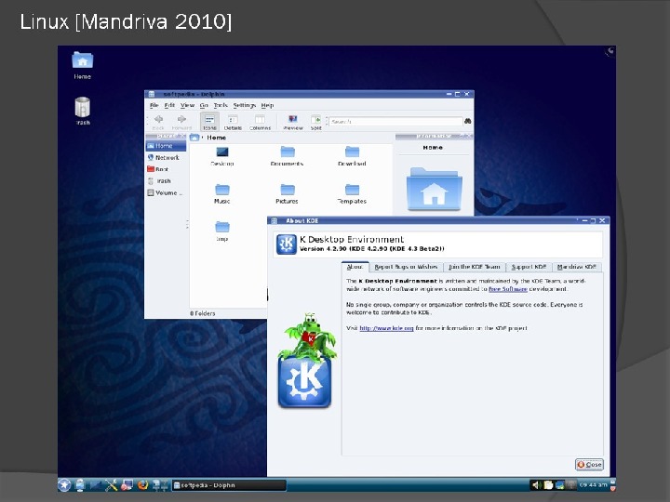Click the tools crossed wrench taskbar icon
Viewport: 670px width, 502px height.
tap(111, 485)
